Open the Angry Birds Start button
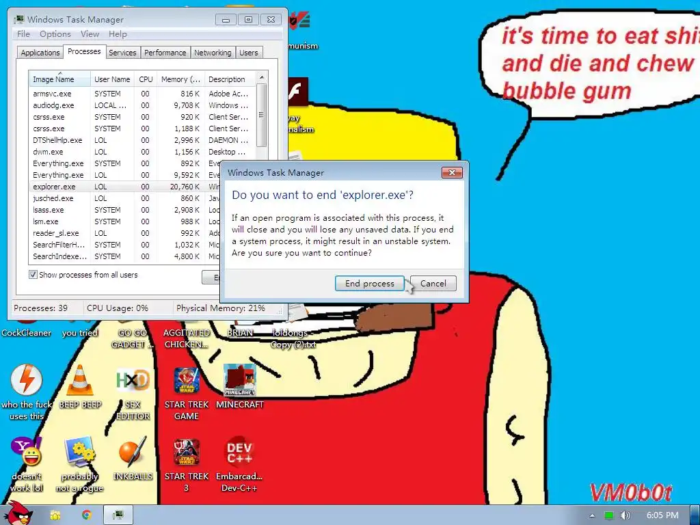The height and width of the screenshot is (525, 700). coord(17,514)
